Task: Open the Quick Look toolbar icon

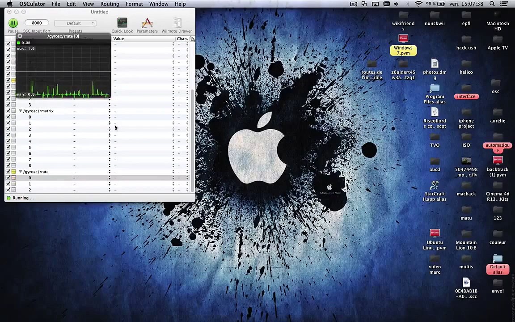Action: pos(122,23)
